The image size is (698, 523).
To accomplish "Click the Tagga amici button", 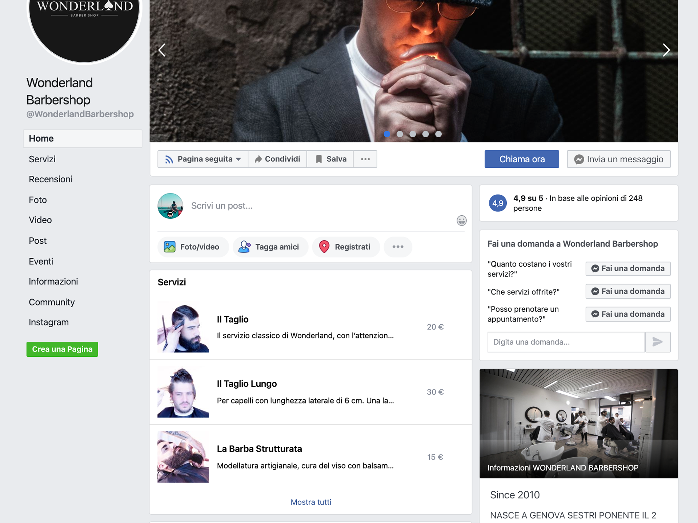I will (x=270, y=247).
